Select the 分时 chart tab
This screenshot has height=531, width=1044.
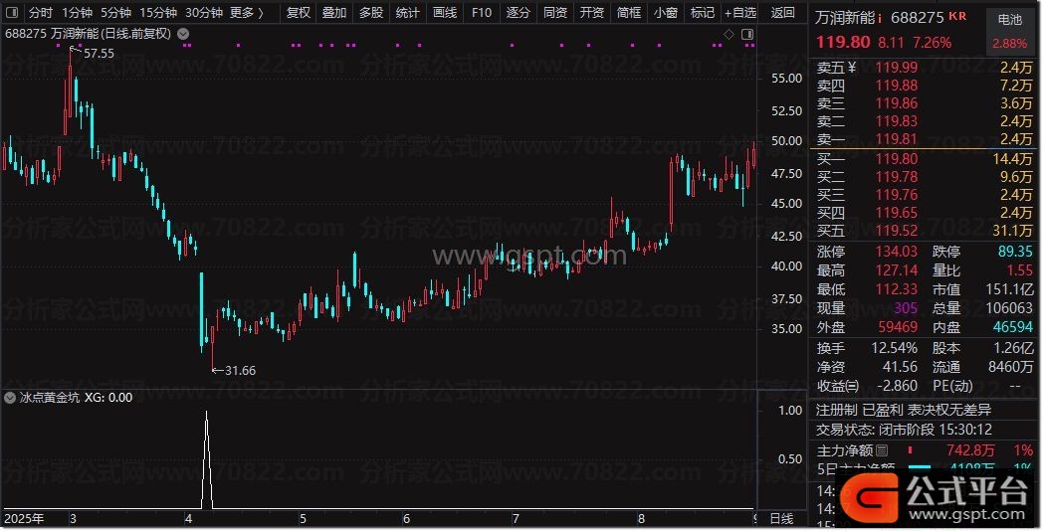coord(41,13)
